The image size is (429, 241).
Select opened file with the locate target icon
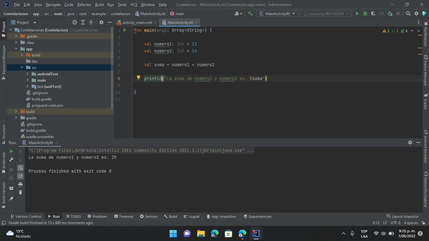pos(75,22)
